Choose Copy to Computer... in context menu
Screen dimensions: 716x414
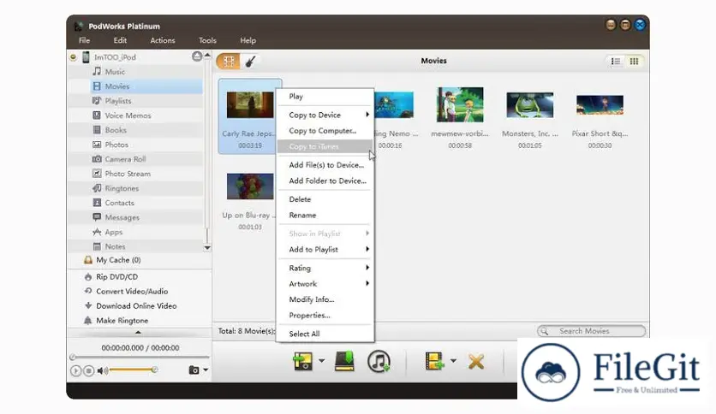click(325, 131)
